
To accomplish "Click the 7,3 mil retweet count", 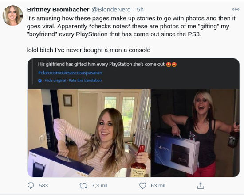I will pos(99,186).
